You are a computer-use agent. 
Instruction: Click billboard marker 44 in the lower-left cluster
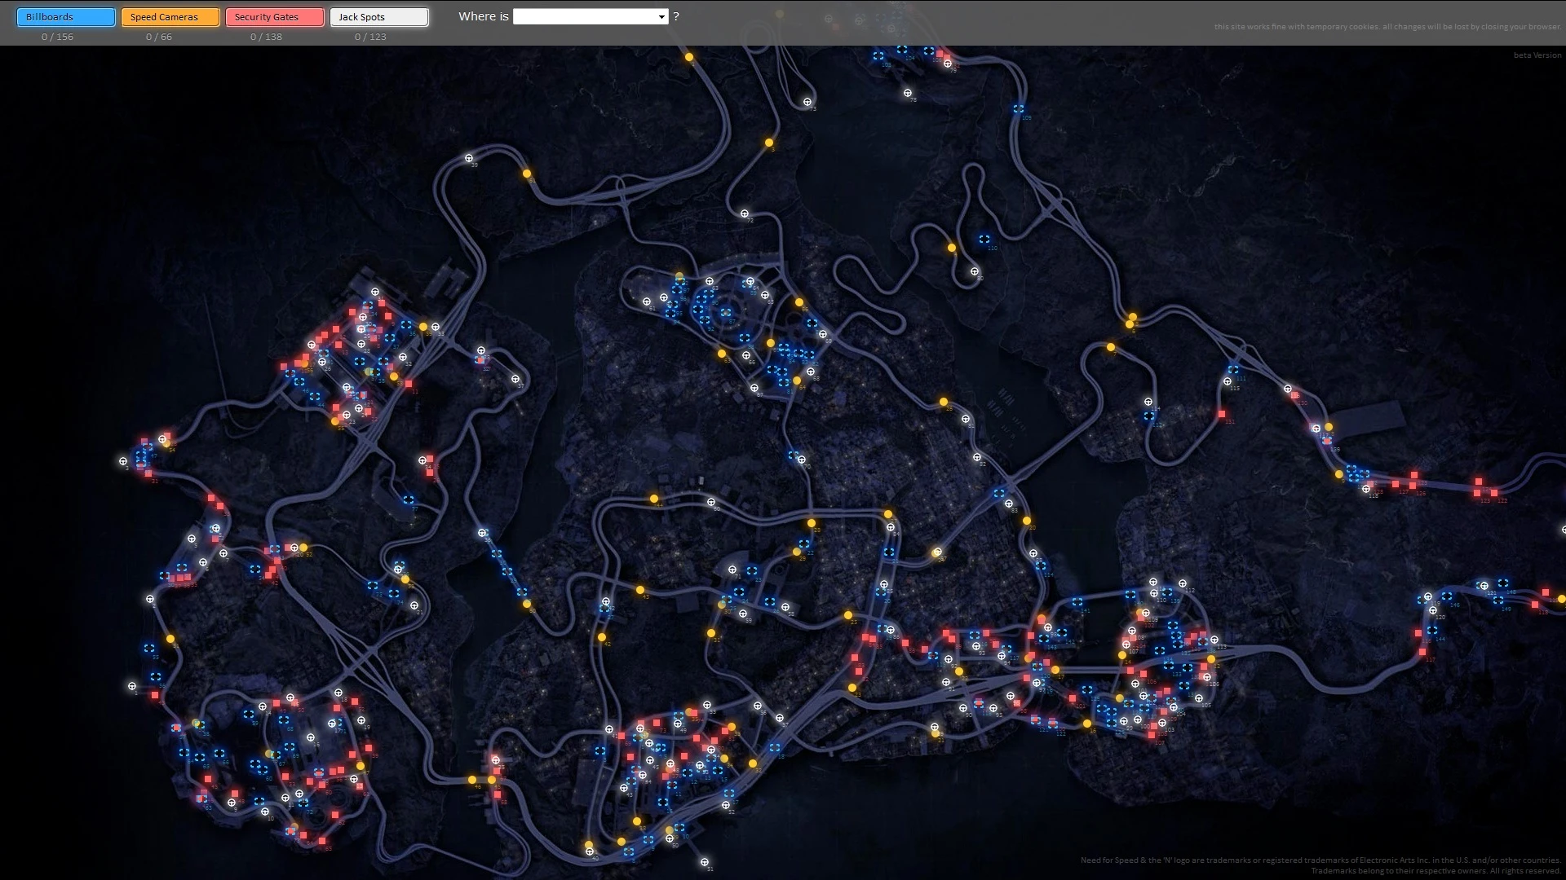[315, 395]
